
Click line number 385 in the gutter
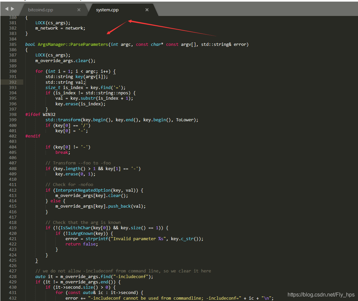(13, 44)
